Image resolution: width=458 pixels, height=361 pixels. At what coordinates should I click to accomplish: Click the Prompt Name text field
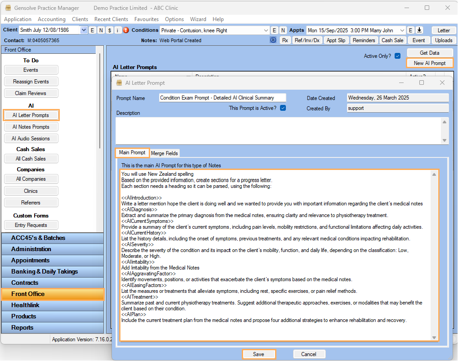(222, 98)
